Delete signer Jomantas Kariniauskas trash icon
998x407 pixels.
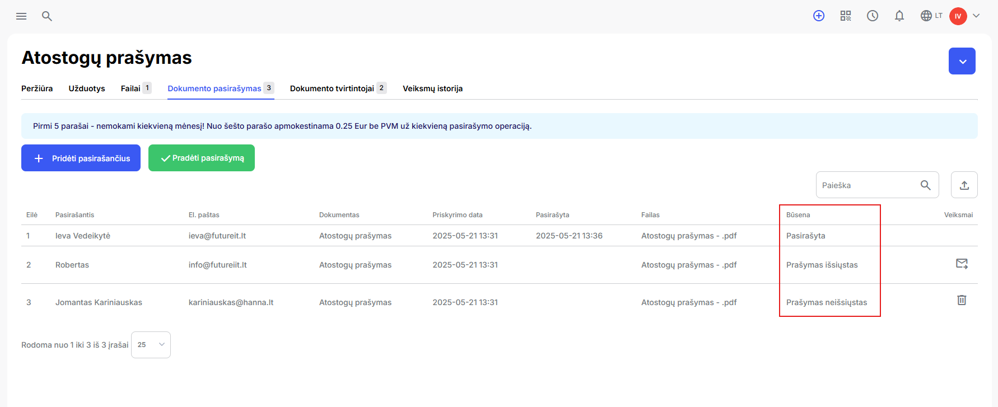pyautogui.click(x=962, y=300)
